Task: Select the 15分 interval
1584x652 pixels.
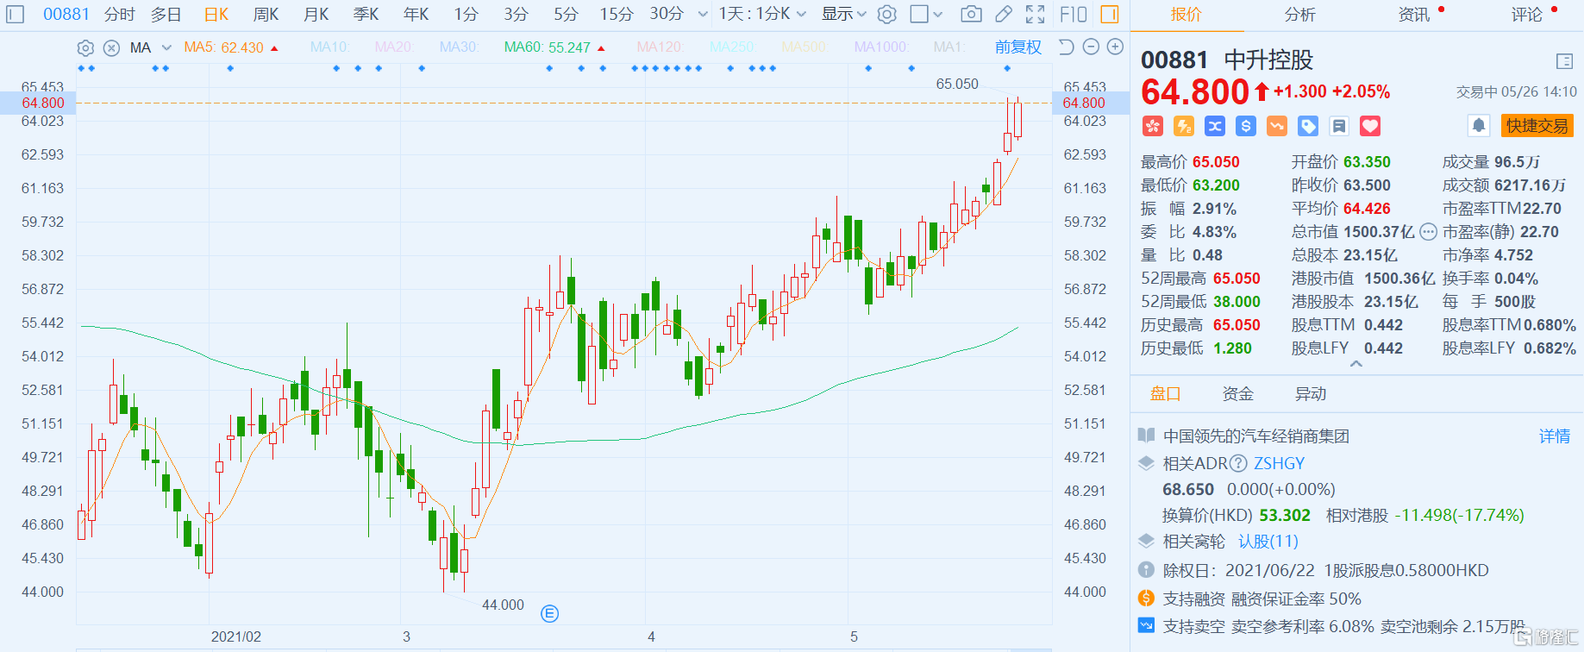Action: [617, 14]
